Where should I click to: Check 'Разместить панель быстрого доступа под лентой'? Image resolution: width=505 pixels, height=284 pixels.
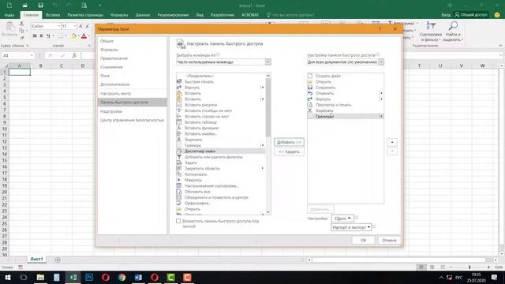178,221
